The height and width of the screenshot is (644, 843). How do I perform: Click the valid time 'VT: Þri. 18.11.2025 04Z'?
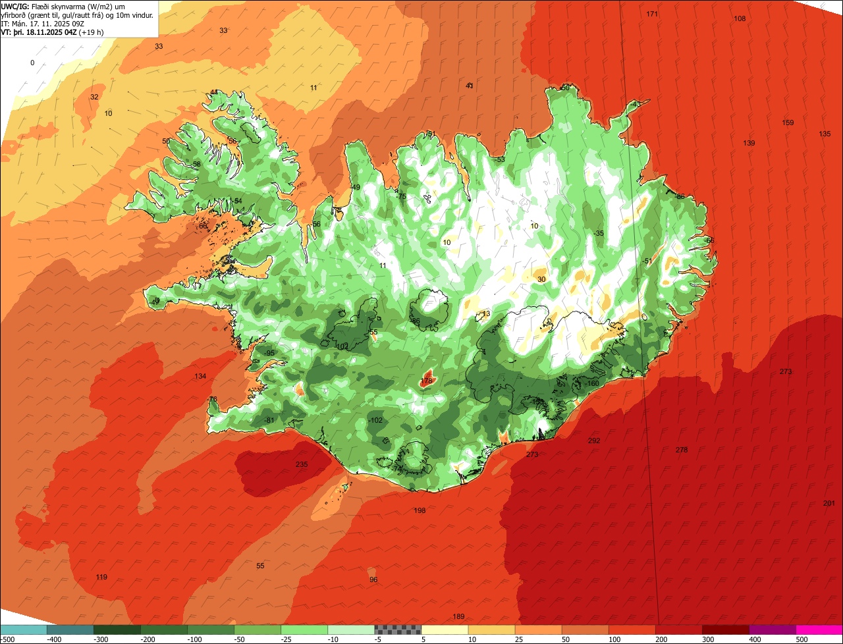click(x=39, y=32)
